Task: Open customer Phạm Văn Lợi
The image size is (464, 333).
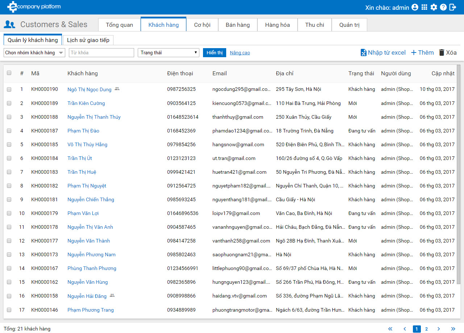Action: coord(83,213)
